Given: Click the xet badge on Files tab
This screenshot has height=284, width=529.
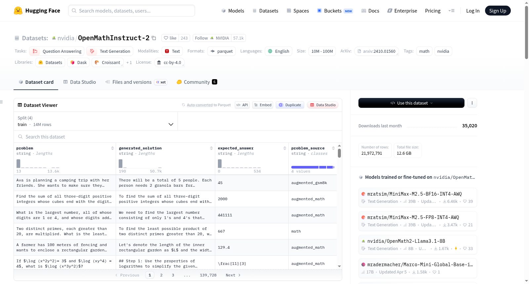Looking at the screenshot, I should tap(161, 82).
